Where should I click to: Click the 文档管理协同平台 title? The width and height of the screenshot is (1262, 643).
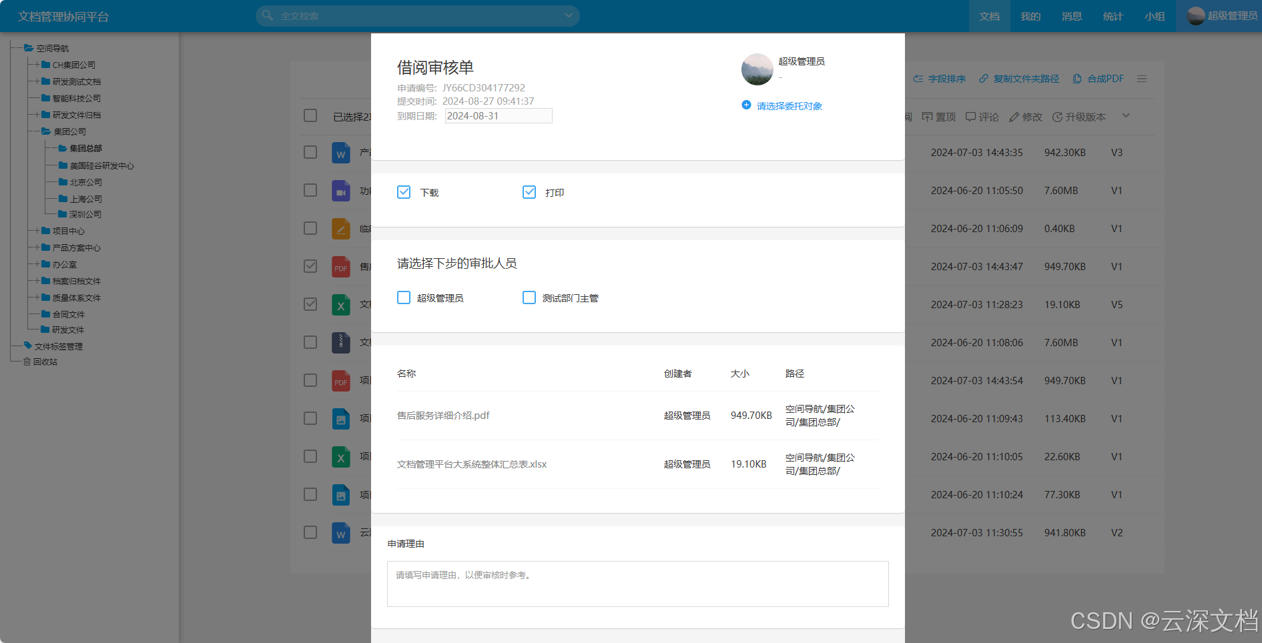coord(63,17)
